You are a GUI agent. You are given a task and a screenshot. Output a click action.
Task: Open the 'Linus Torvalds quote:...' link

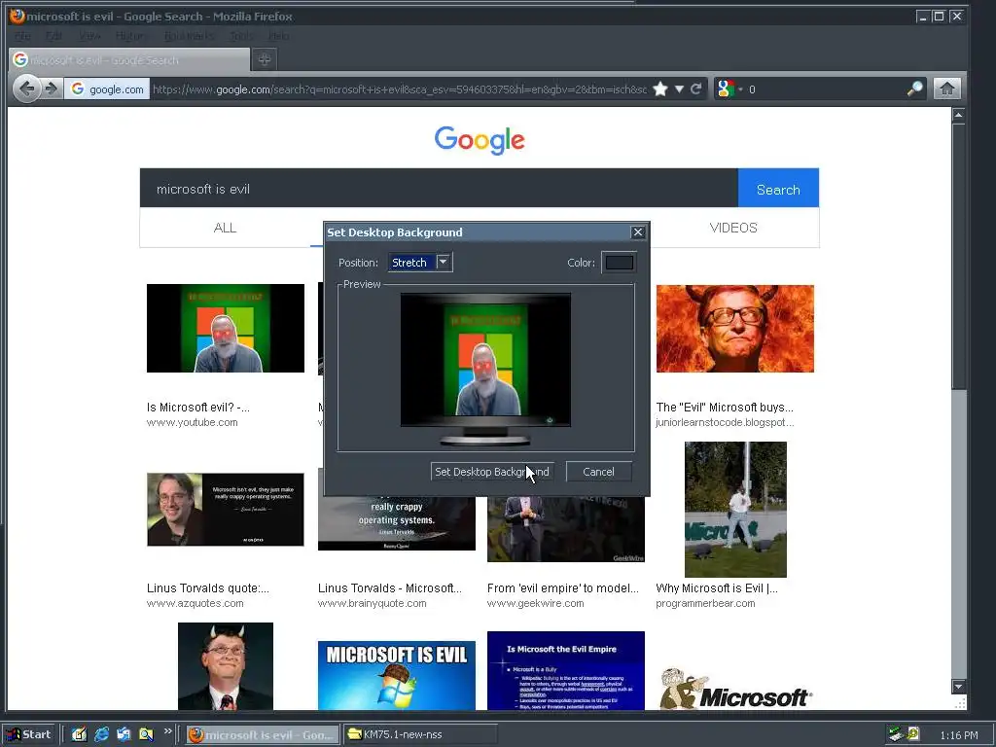tap(208, 588)
